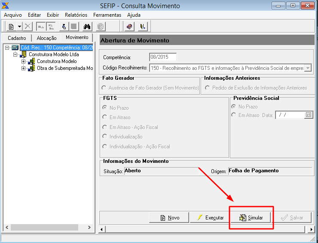Click the purple book toolbar icon

click(x=129, y=27)
